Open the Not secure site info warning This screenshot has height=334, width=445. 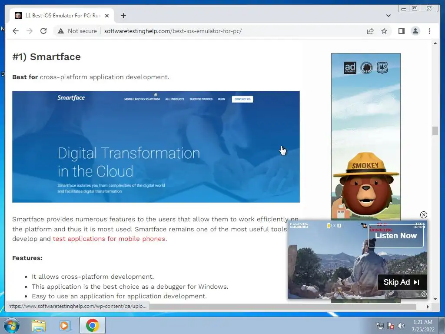(x=77, y=31)
